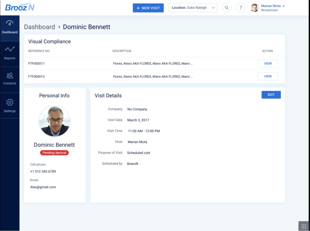Open Settings gear icon in sidebar
Screen dimensions: 310x231
click(x=10, y=102)
